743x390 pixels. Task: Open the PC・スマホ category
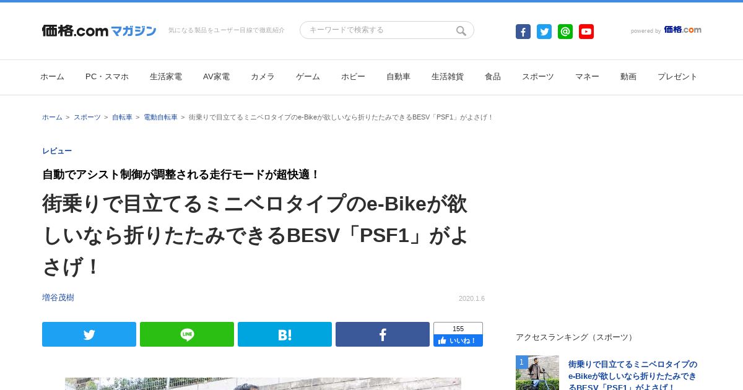pyautogui.click(x=107, y=77)
